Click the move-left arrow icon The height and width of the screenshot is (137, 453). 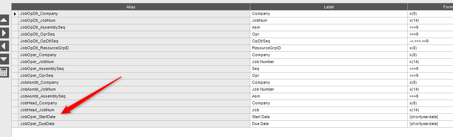point(4,46)
